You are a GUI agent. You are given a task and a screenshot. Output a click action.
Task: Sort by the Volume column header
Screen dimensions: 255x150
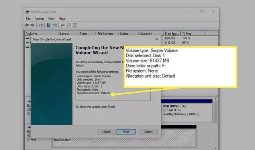(x=41, y=33)
